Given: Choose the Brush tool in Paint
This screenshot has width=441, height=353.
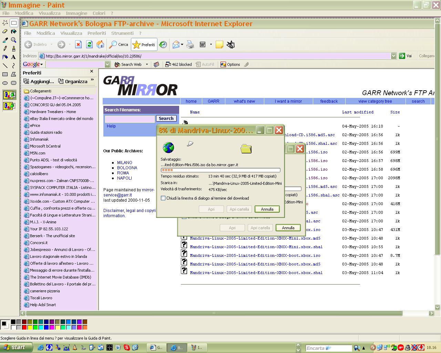Looking at the screenshot, I should pos(14,49).
